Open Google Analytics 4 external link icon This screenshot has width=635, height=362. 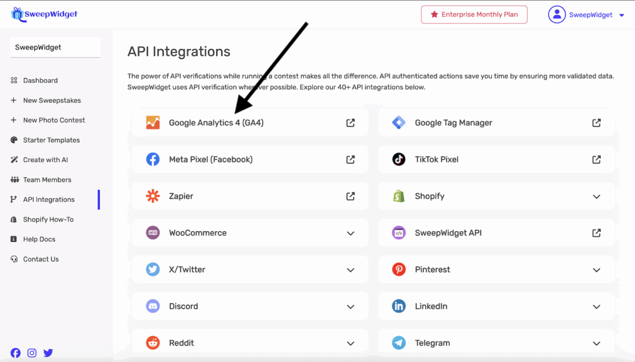[x=350, y=123]
